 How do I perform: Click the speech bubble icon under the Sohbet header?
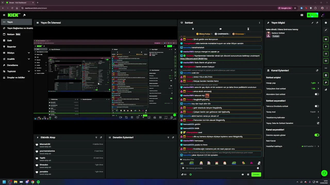pyautogui.click(x=220, y=29)
